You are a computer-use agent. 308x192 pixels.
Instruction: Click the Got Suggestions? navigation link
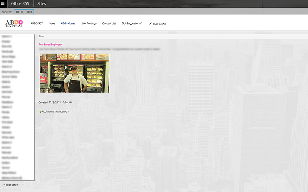coord(132,23)
